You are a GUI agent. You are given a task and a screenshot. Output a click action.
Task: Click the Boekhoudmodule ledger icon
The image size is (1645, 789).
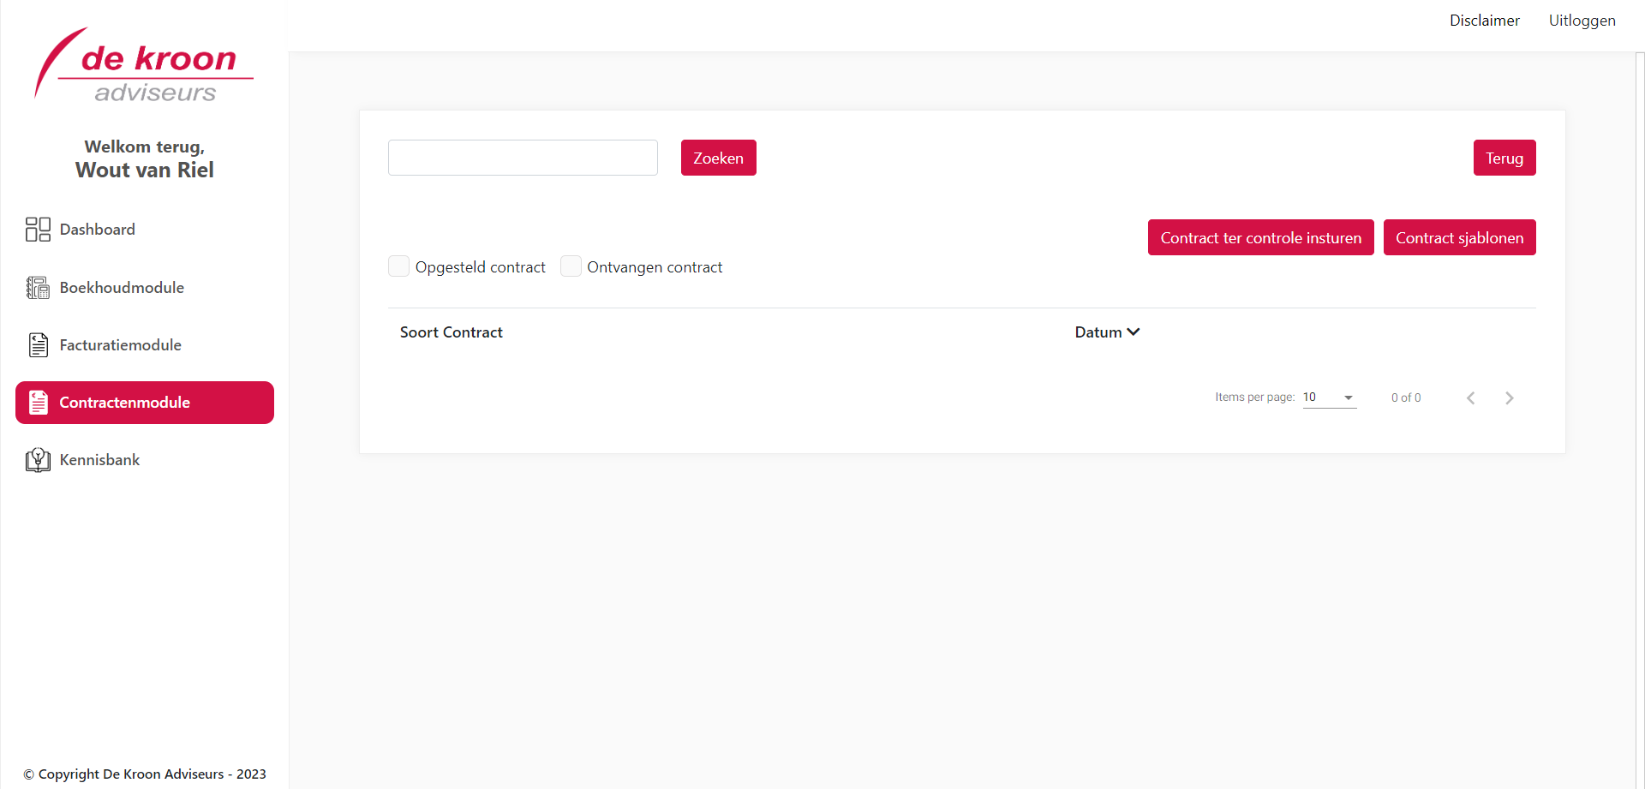pos(38,288)
